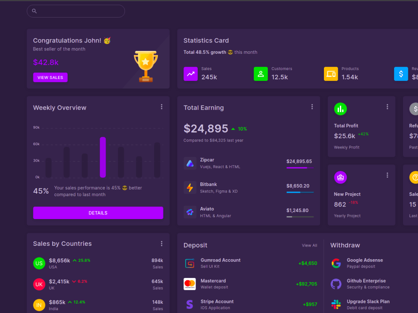Click the green Total Profit chart icon

click(340, 109)
